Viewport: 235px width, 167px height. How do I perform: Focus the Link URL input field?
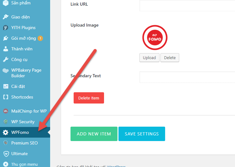click(187, 6)
